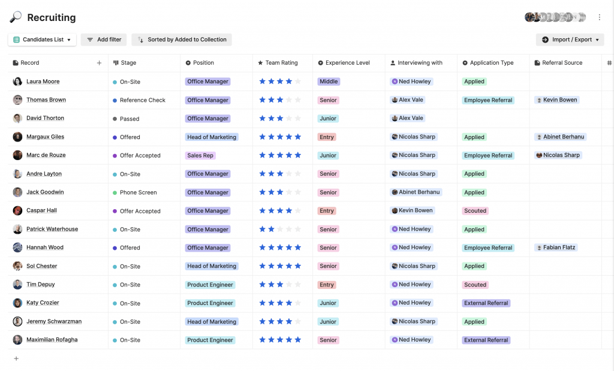Click the Experience Level column header
Screen dimensions: 614x371
coord(347,63)
